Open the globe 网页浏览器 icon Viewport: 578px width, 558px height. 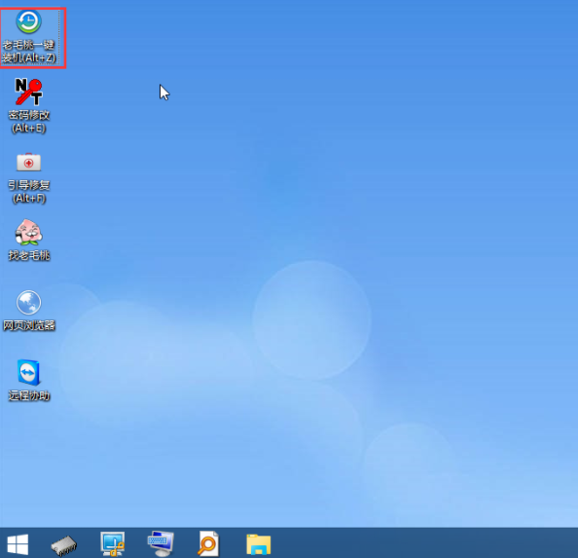pos(29,303)
